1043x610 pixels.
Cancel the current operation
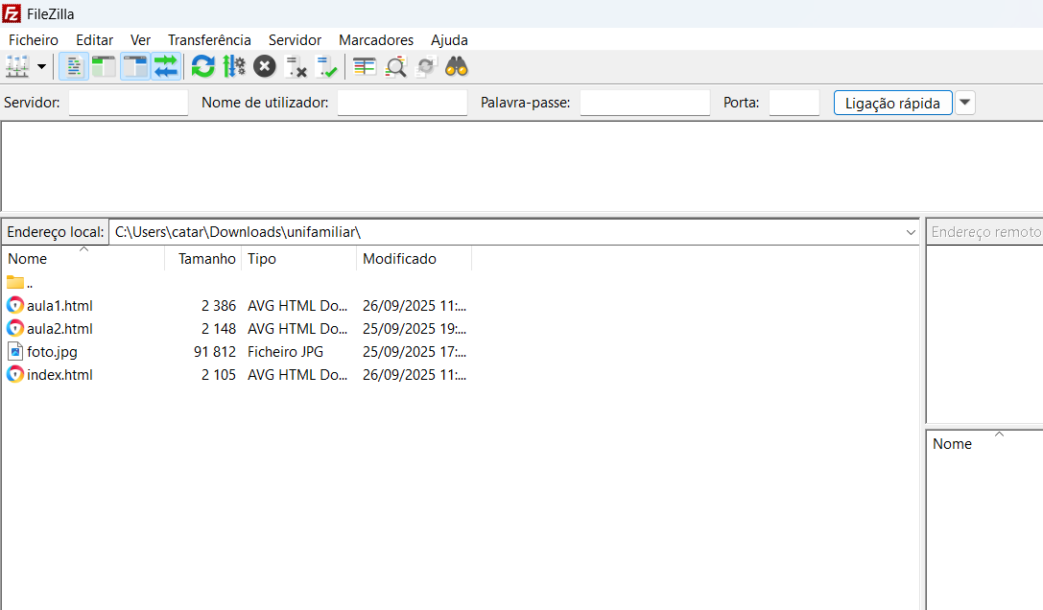coord(265,66)
